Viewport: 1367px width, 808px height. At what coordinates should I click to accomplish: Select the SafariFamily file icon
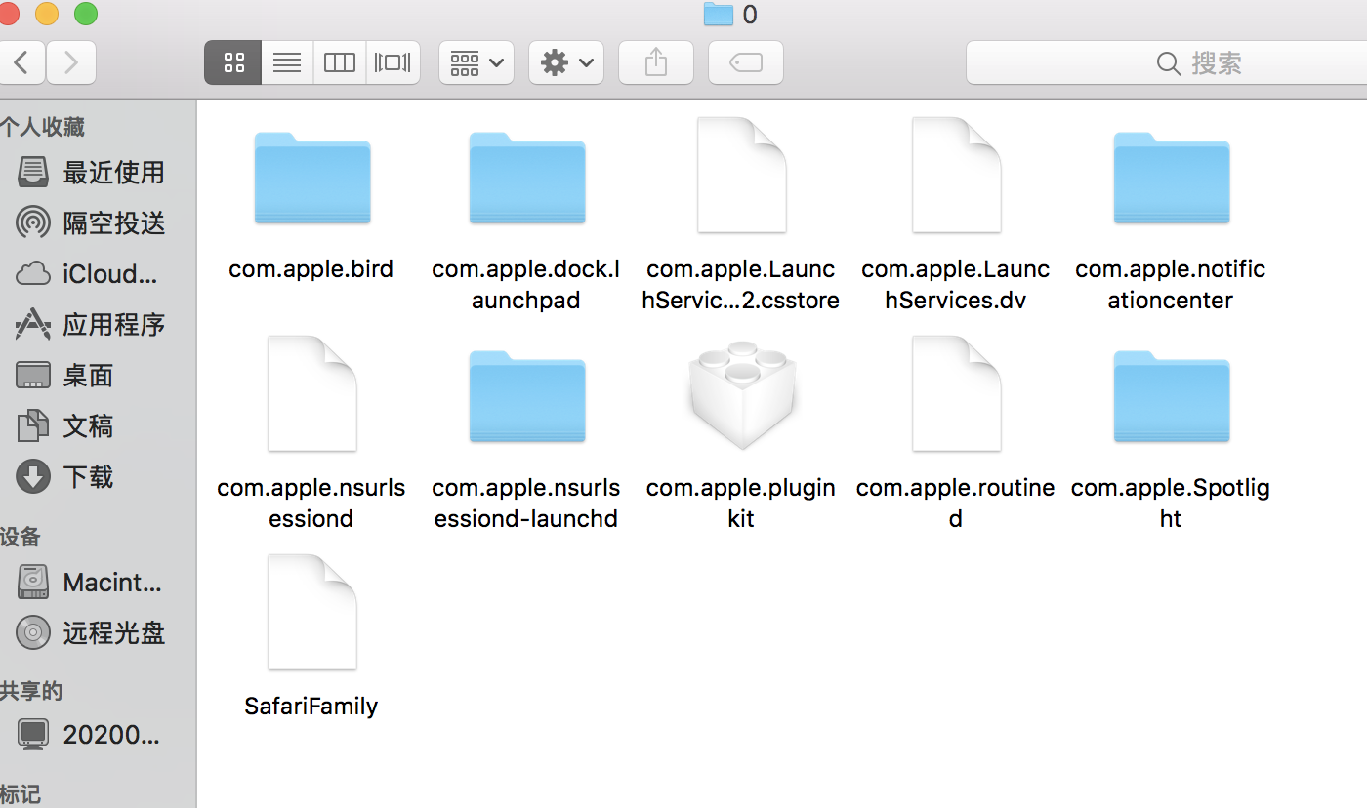(311, 613)
